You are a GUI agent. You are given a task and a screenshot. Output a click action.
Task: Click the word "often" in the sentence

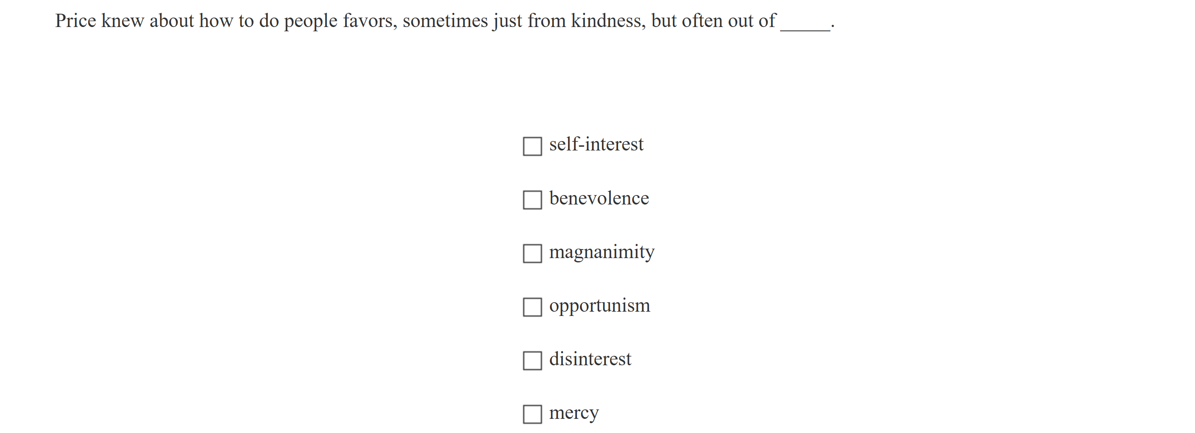702,21
